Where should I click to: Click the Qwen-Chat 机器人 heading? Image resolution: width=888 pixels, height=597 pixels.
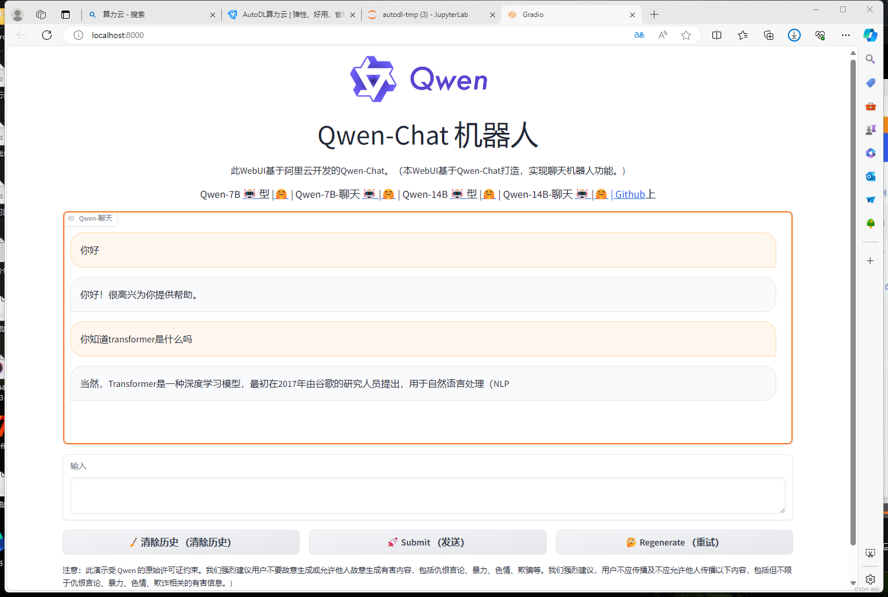point(428,135)
